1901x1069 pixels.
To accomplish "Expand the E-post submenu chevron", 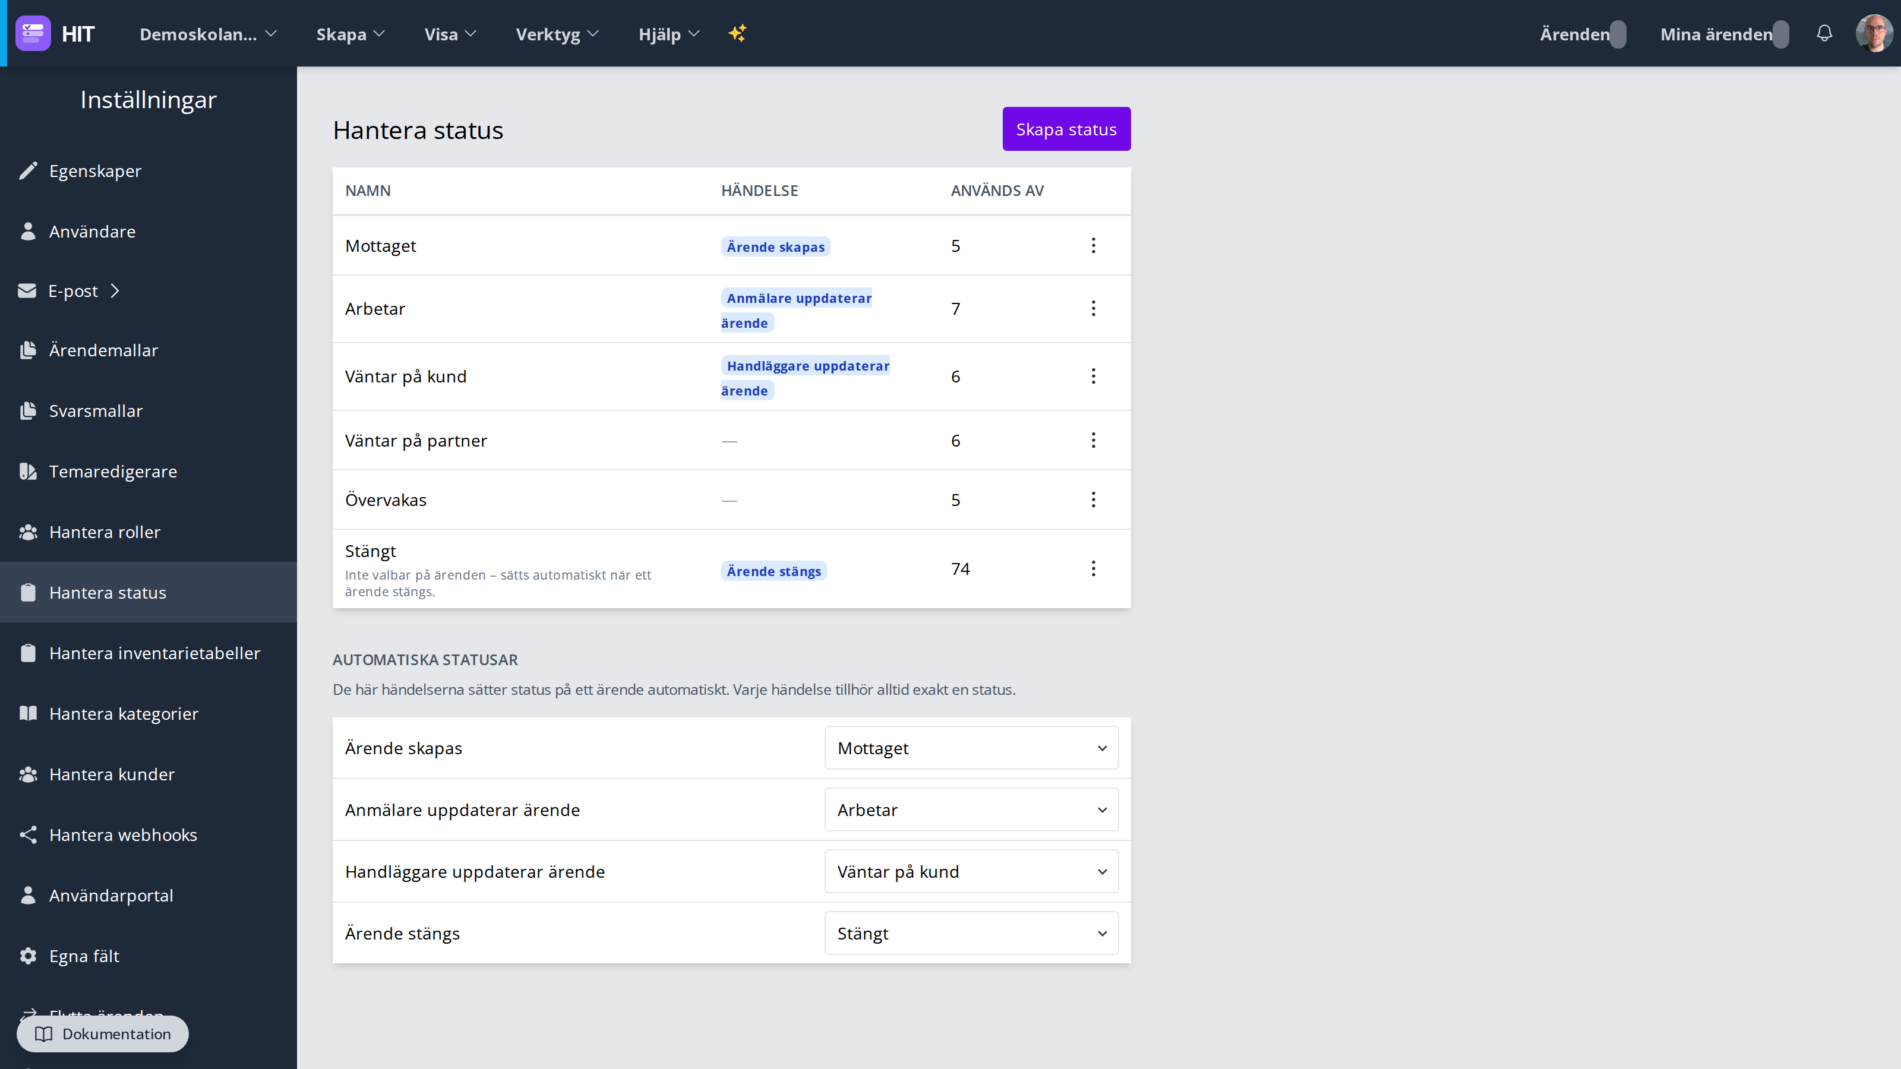I will (x=115, y=290).
